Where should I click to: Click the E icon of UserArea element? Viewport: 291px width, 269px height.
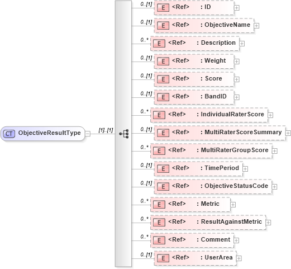click(163, 258)
